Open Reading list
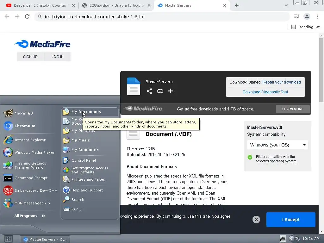The height and width of the screenshot is (243, 324). 305,27
